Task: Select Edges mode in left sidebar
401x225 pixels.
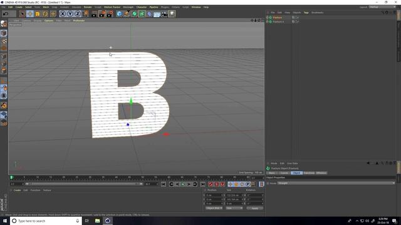Action: pyautogui.click(x=4, y=64)
